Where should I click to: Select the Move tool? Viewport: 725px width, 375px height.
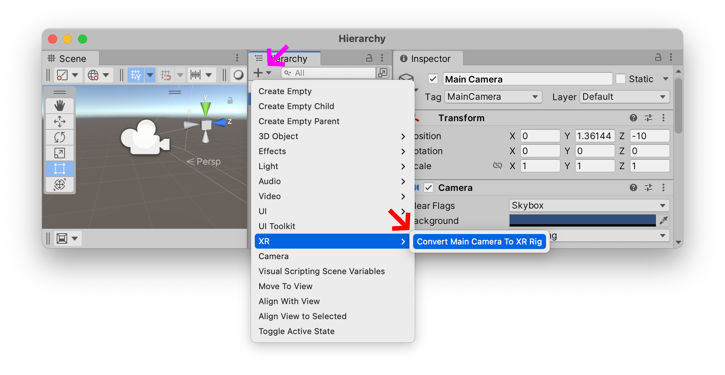(x=59, y=121)
